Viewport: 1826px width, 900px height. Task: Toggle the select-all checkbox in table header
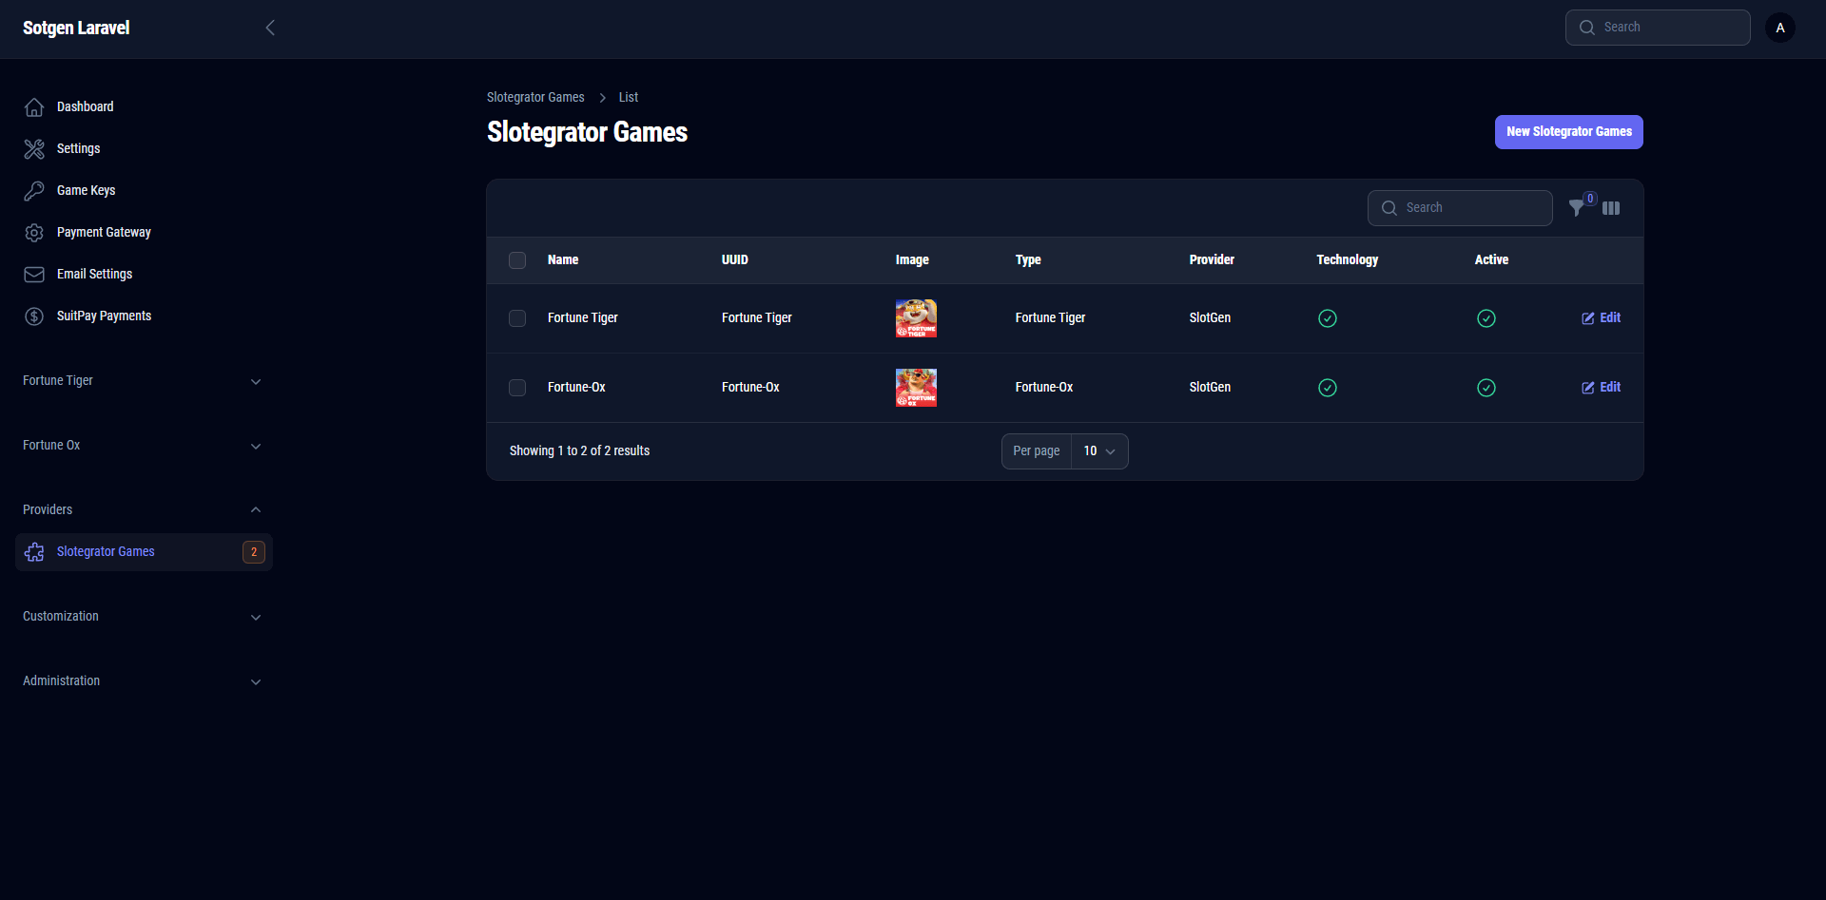517,260
